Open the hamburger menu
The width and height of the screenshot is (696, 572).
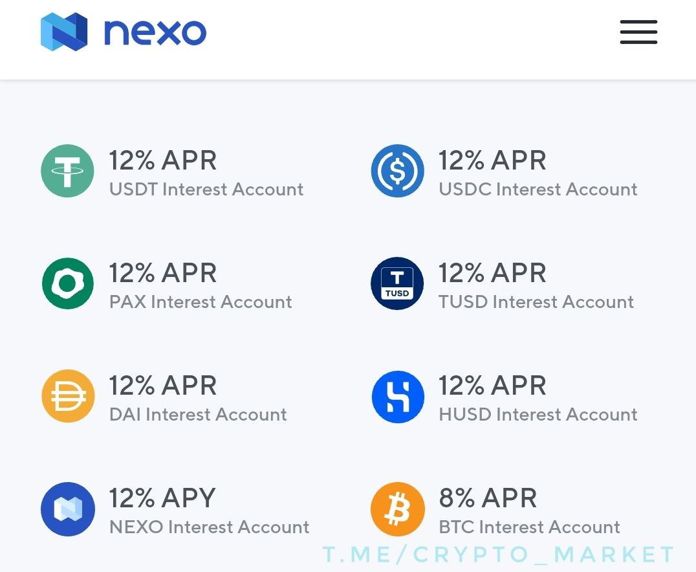(x=638, y=32)
